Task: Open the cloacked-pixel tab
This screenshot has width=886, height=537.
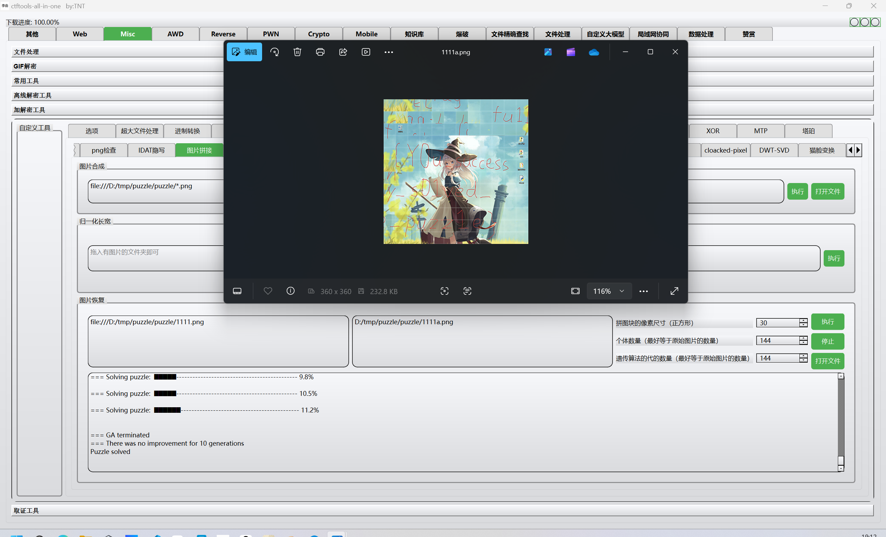Action: coord(725,150)
